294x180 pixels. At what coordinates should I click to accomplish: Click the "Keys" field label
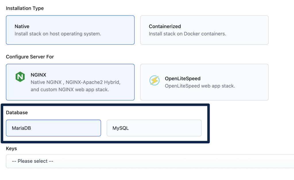click(11, 148)
